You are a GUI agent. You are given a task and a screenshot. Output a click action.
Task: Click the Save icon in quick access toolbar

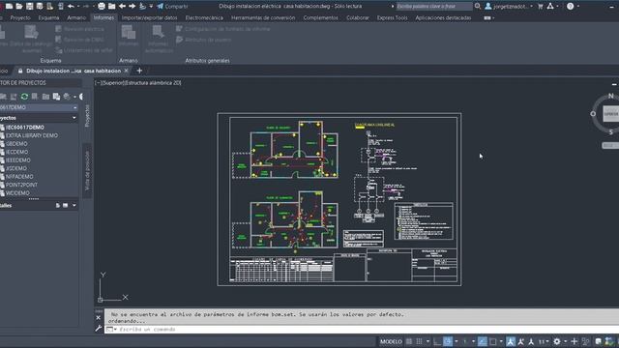[30, 7]
